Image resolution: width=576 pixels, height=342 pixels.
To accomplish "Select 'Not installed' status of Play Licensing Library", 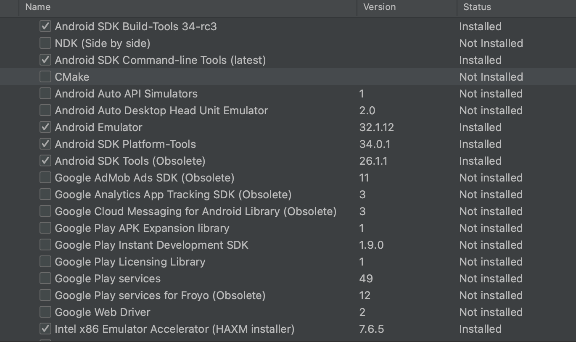I will coord(491,262).
